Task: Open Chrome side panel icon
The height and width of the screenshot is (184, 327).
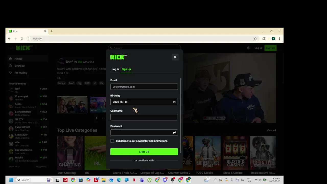Action: click(264, 39)
